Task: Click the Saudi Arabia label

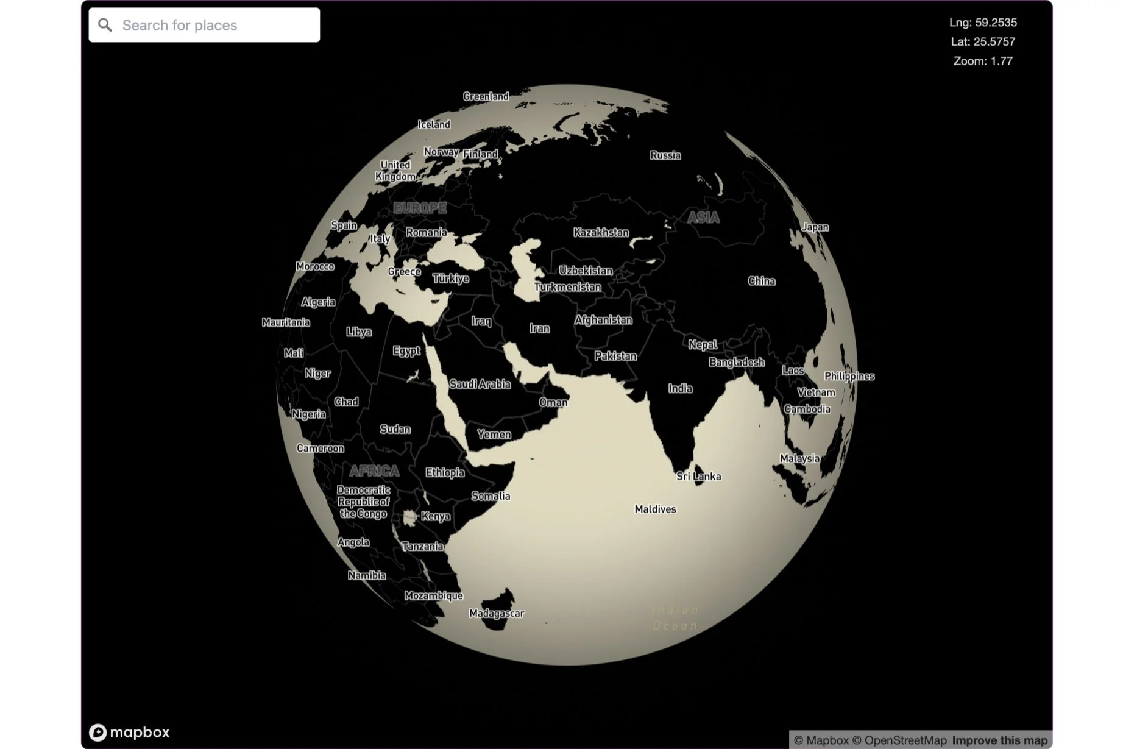Action: coord(480,384)
